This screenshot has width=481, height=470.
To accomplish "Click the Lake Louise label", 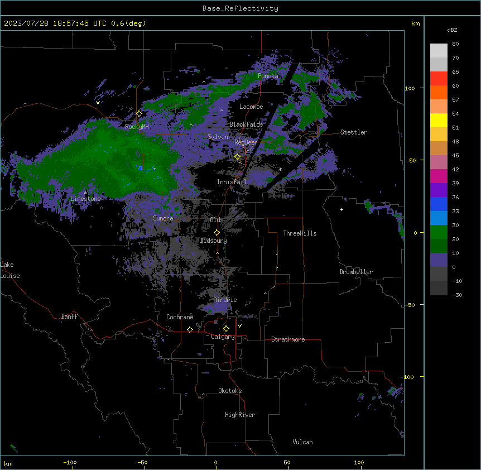I will pos(10,270).
